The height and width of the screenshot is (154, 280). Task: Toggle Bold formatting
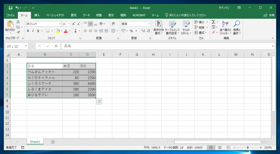click(x=28, y=31)
